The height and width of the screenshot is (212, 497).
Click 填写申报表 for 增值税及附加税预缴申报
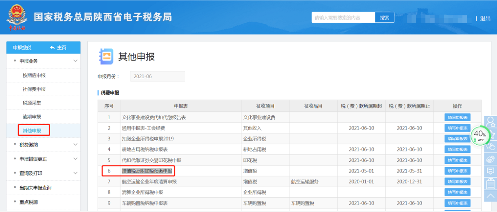tap(457, 171)
